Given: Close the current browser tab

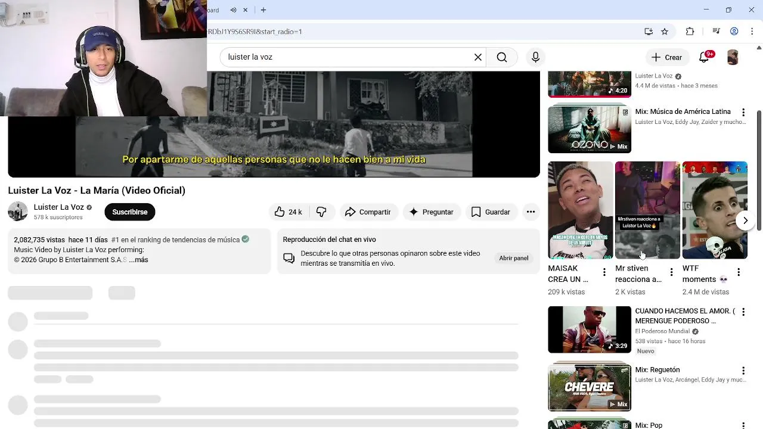Looking at the screenshot, I should pyautogui.click(x=245, y=10).
